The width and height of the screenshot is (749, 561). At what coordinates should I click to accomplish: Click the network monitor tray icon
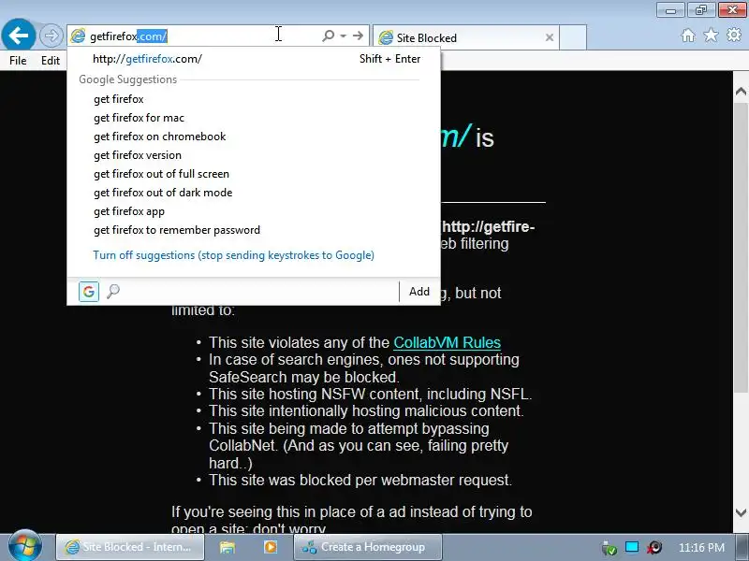pos(632,547)
